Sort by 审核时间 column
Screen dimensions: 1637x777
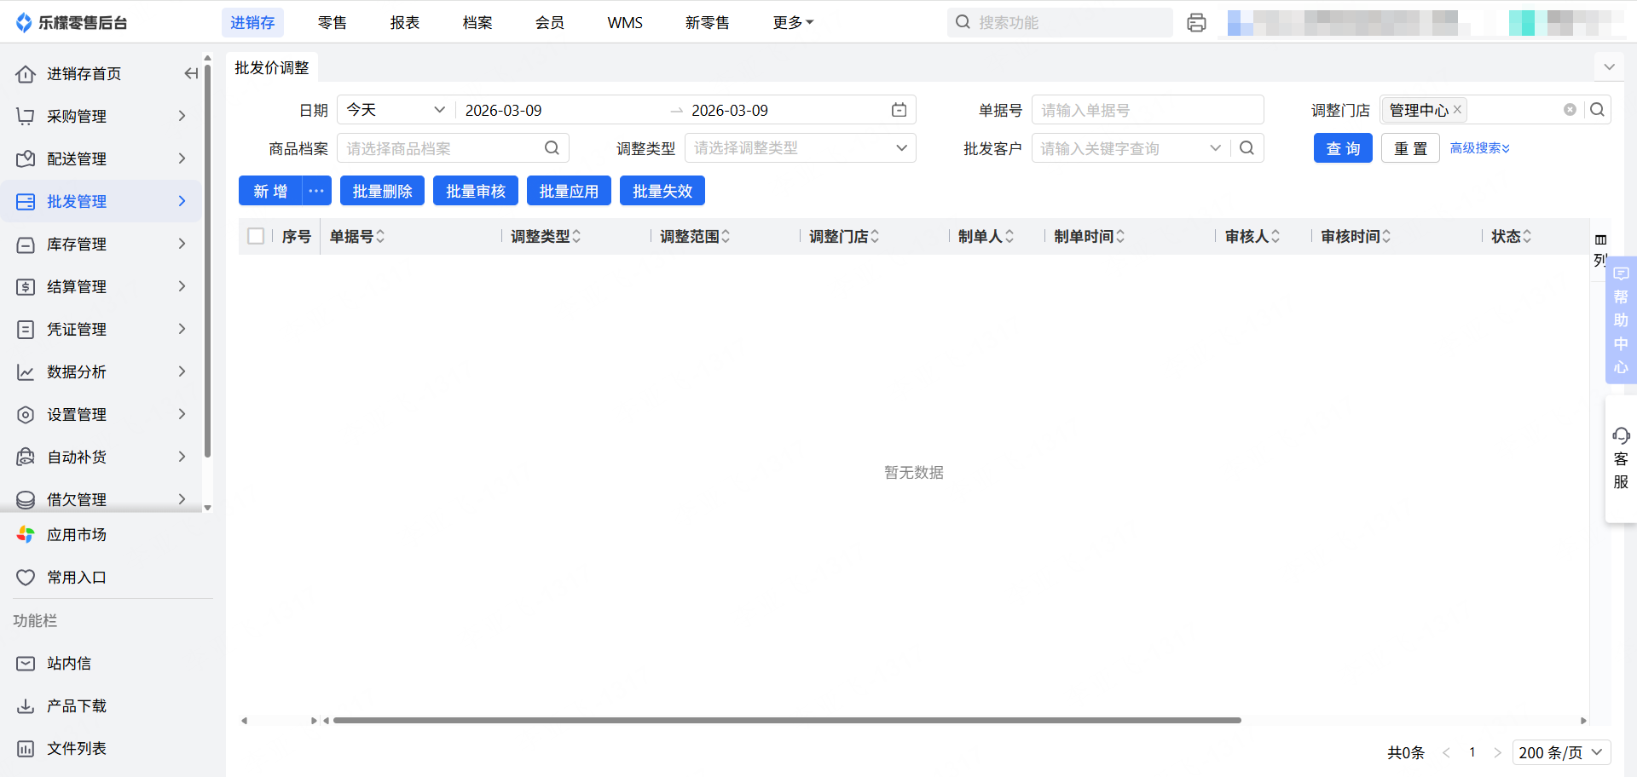(x=1386, y=237)
